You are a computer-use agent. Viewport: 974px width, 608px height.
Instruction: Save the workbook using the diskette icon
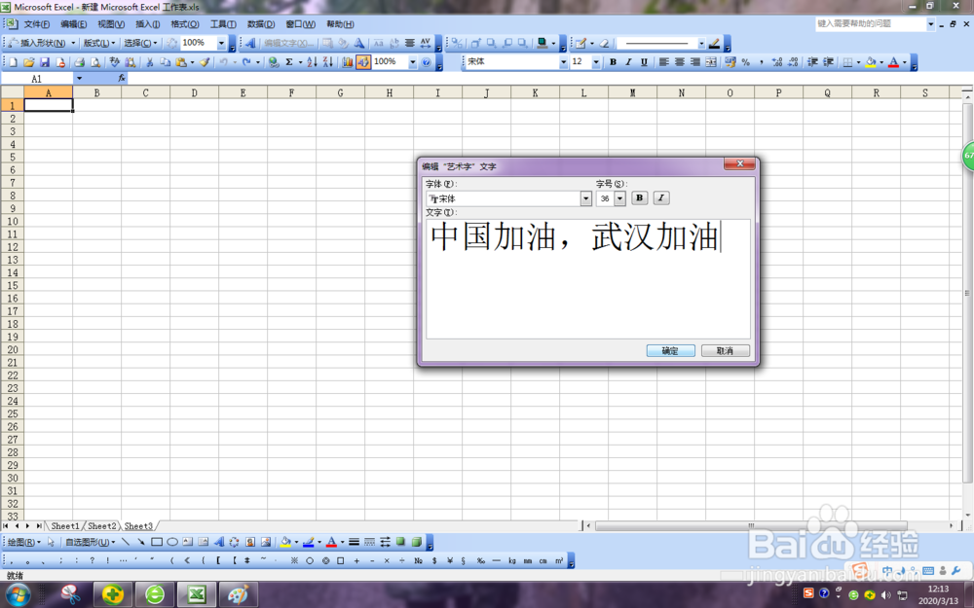point(45,62)
